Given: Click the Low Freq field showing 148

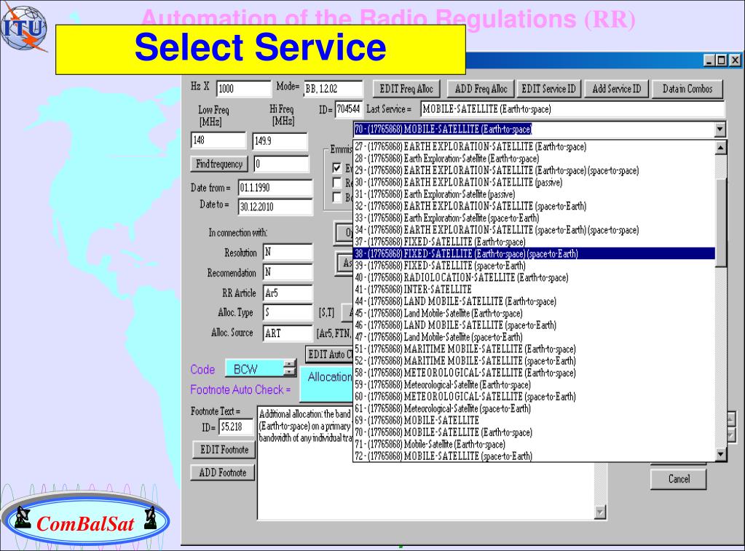Looking at the screenshot, I should tap(218, 140).
